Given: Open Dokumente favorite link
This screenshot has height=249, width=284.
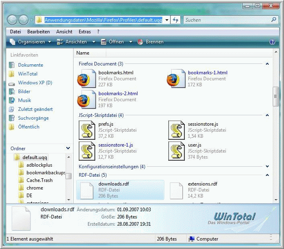Looking at the screenshot, I should (x=31, y=65).
